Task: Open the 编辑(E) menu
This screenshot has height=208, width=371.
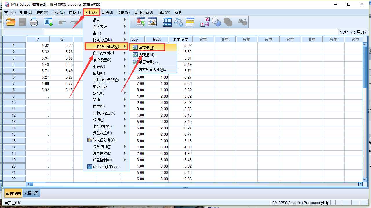Action: [x=26, y=12]
